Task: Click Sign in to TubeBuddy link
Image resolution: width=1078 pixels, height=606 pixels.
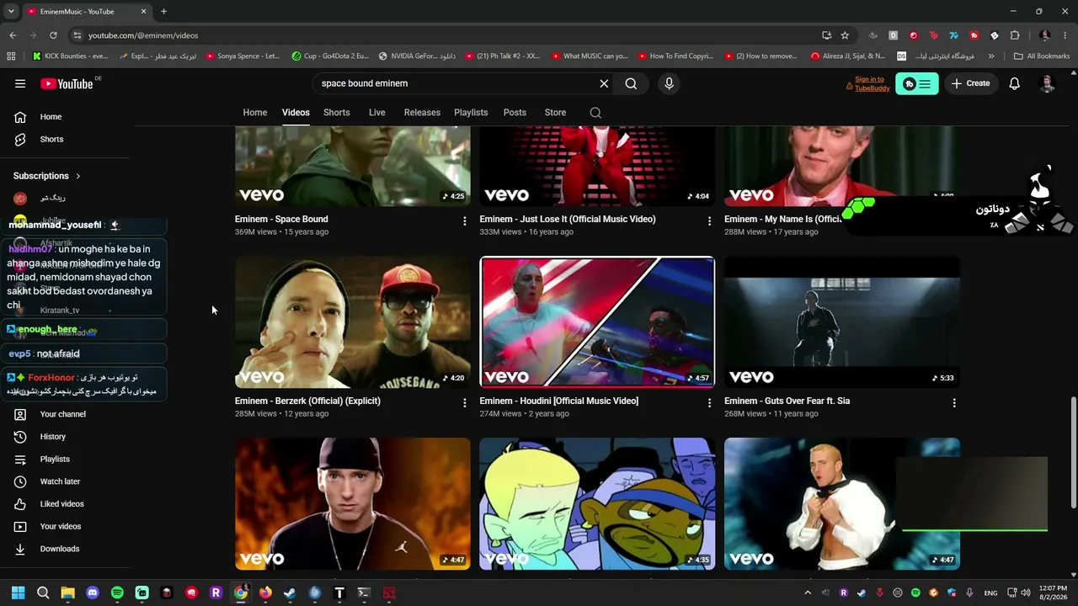Action: tap(873, 83)
